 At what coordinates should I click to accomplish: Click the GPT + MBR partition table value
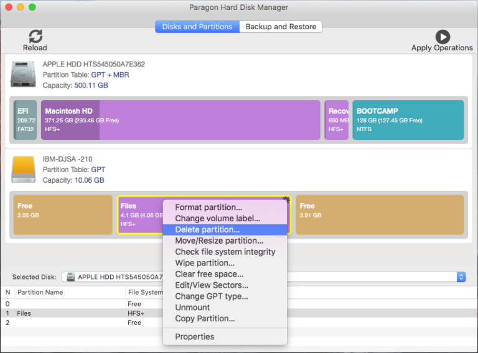[110, 75]
